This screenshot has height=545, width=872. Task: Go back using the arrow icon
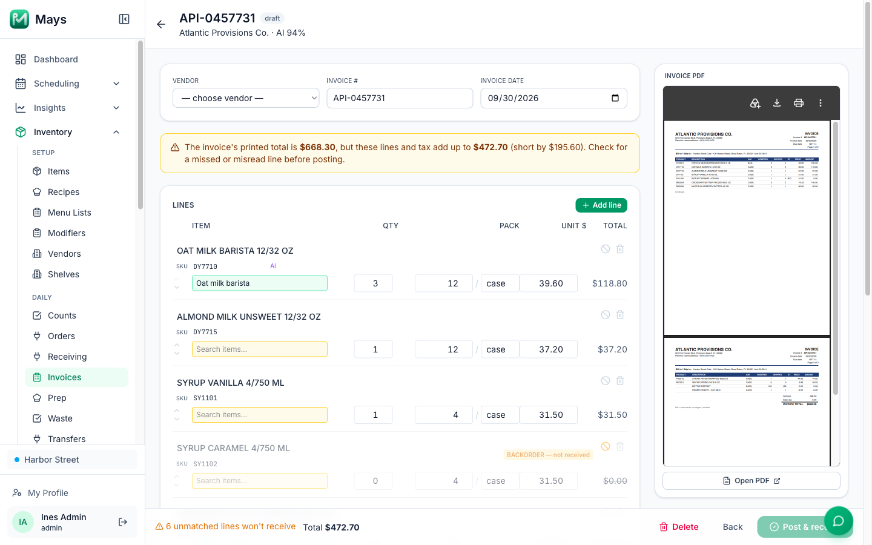pyautogui.click(x=161, y=24)
